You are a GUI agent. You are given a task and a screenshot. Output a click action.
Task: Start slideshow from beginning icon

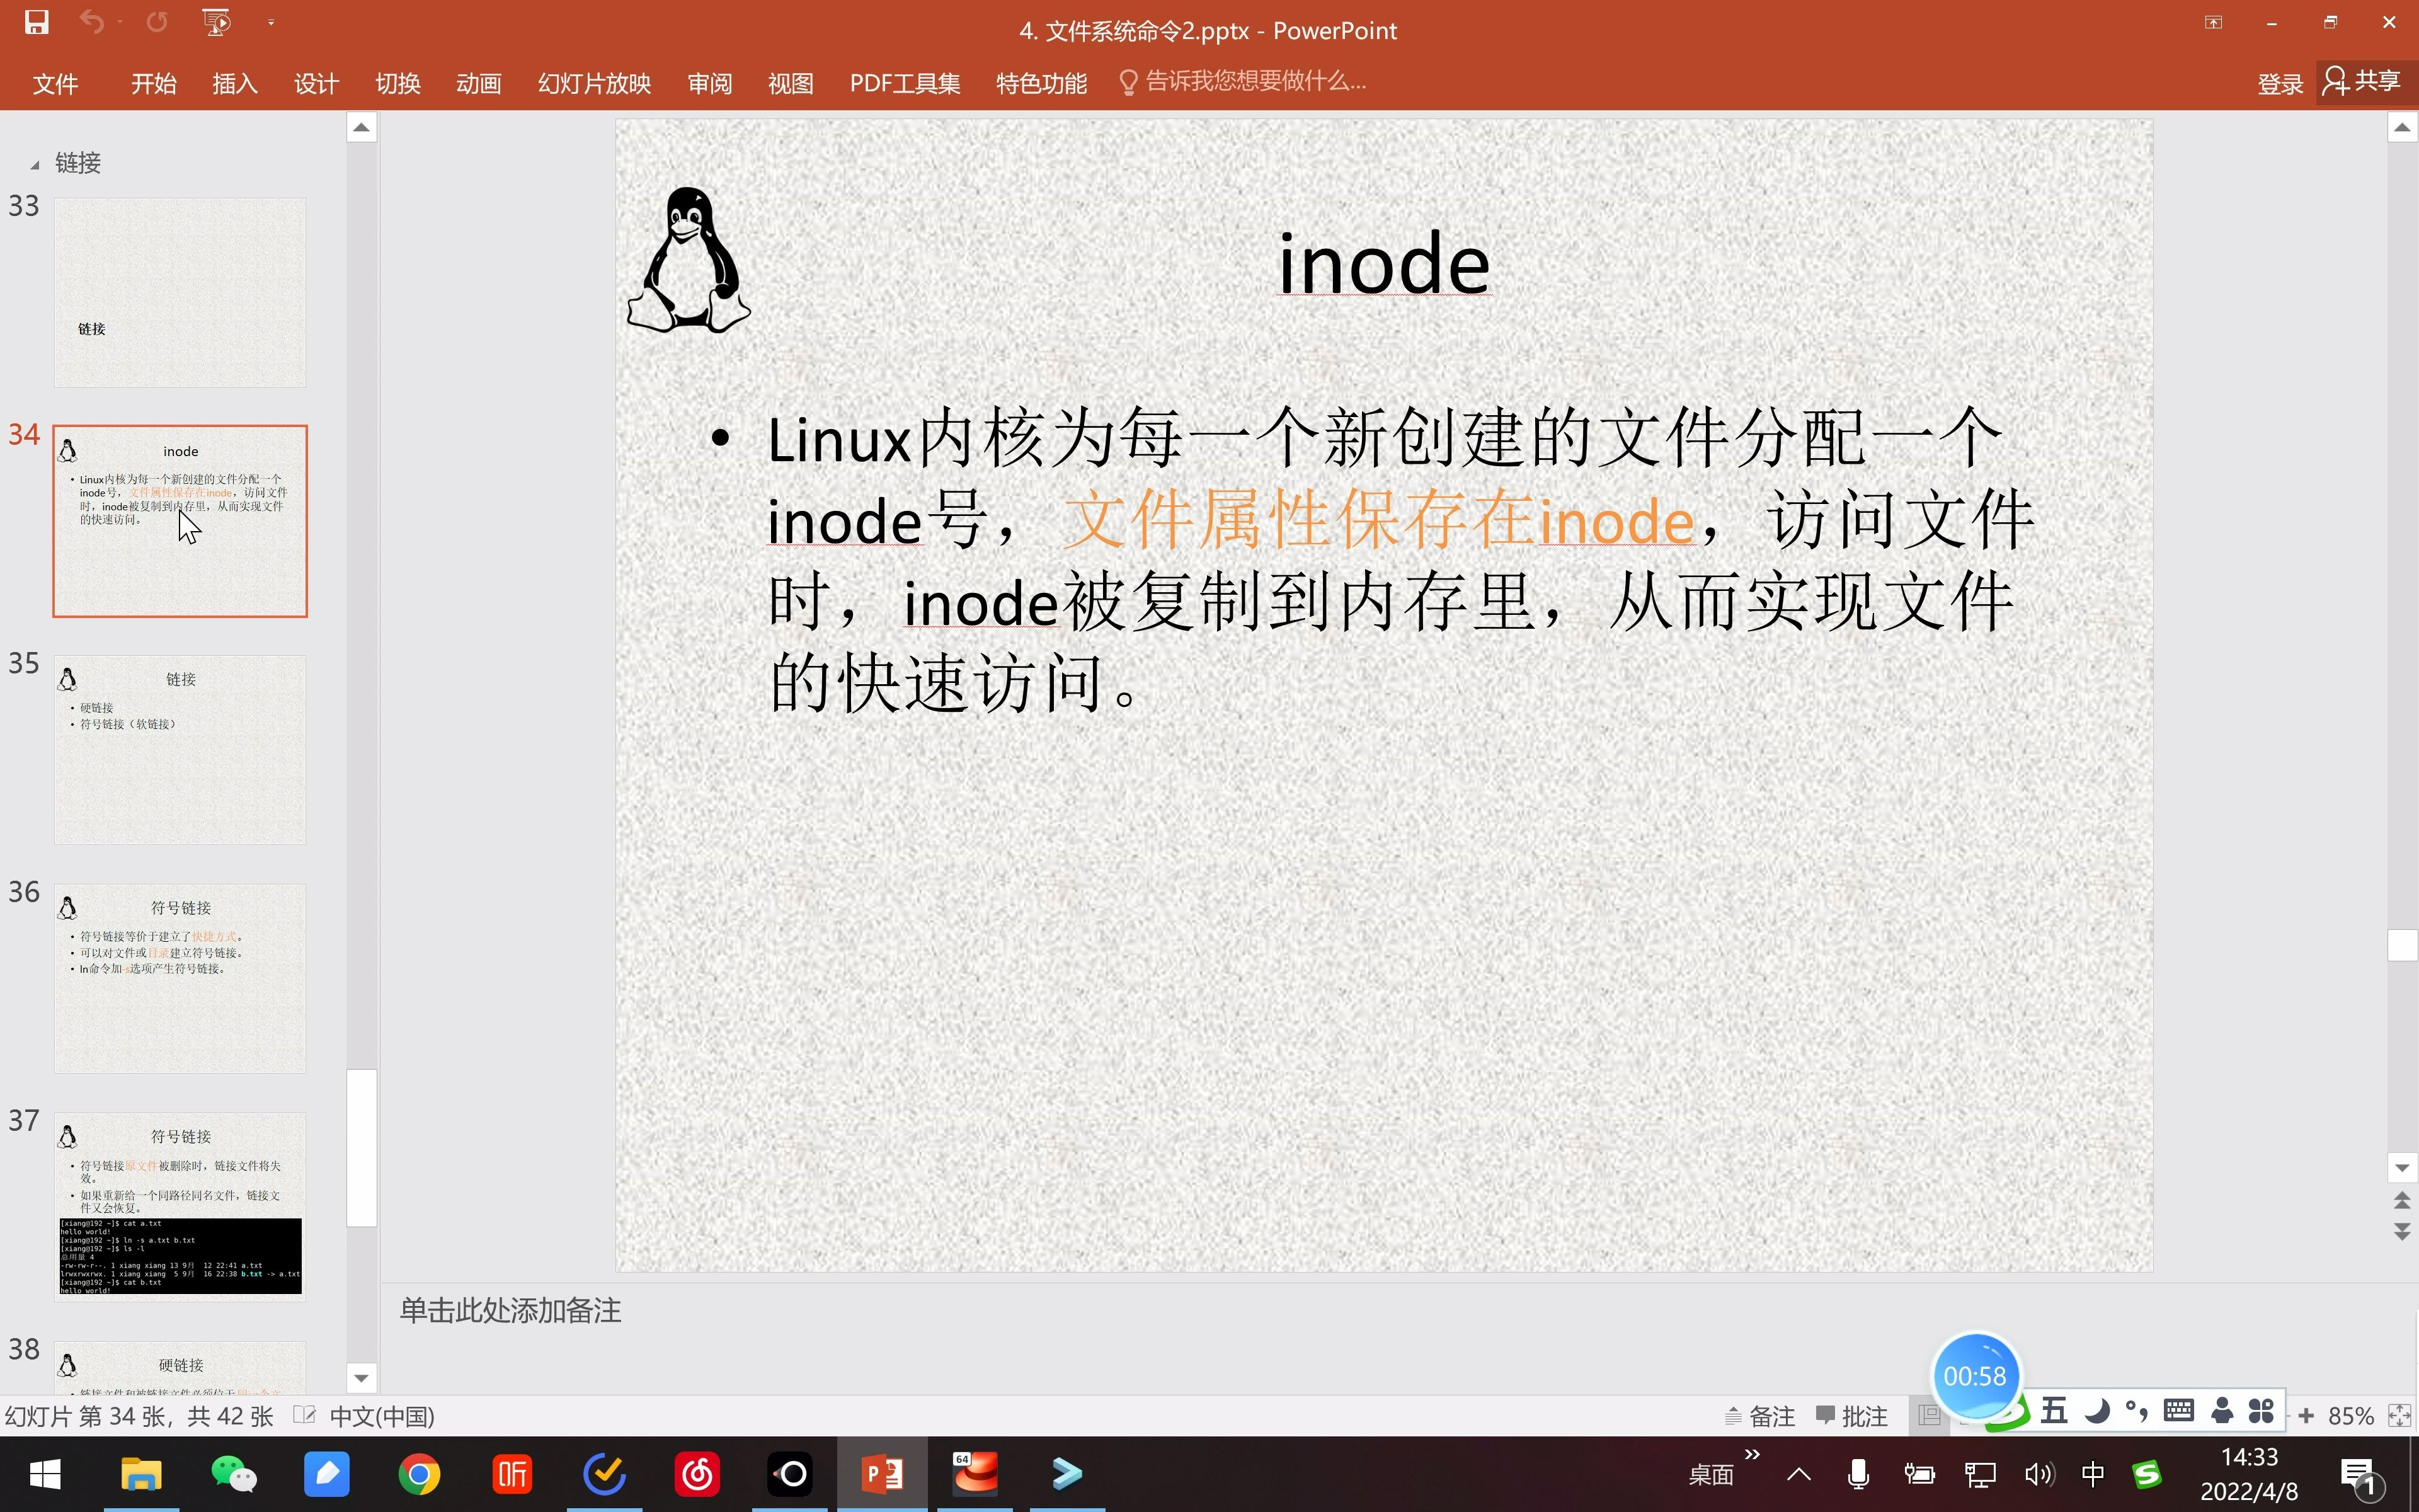(216, 22)
